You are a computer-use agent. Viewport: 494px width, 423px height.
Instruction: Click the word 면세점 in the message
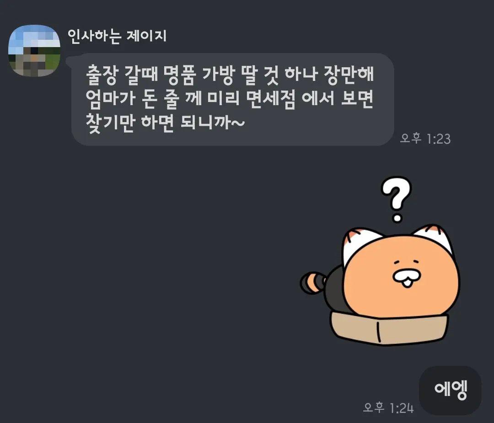tap(271, 99)
